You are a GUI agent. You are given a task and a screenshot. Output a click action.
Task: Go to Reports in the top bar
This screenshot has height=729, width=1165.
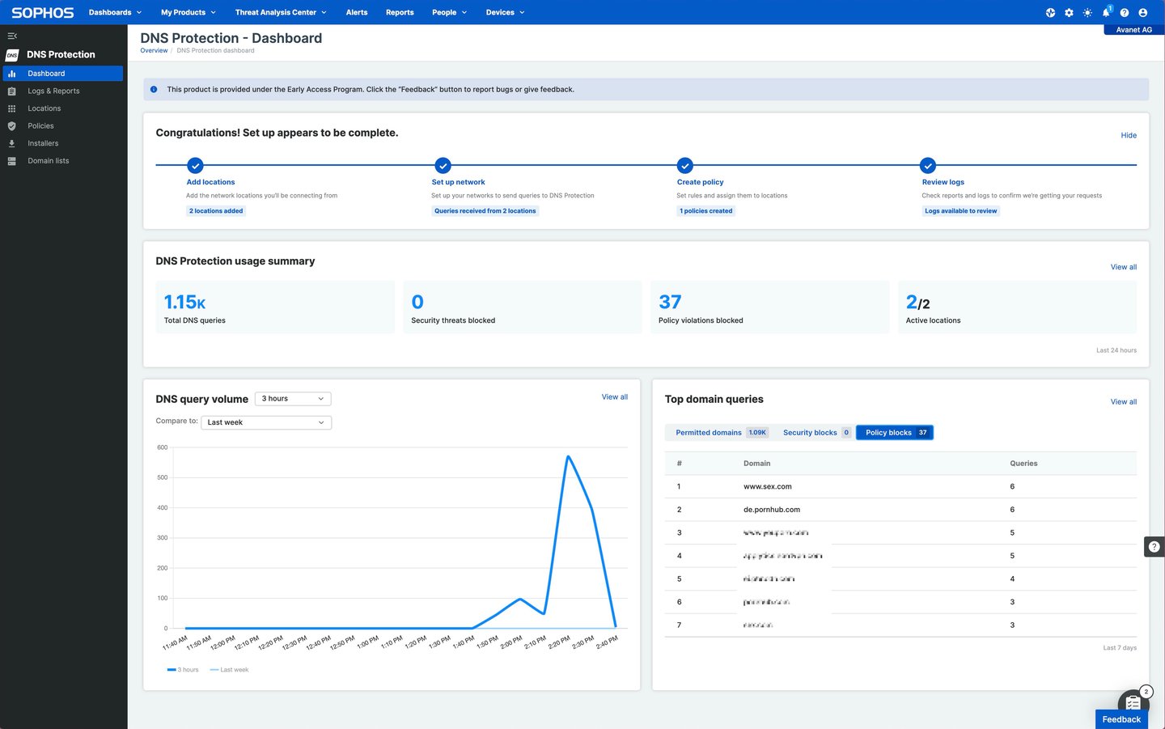point(400,12)
